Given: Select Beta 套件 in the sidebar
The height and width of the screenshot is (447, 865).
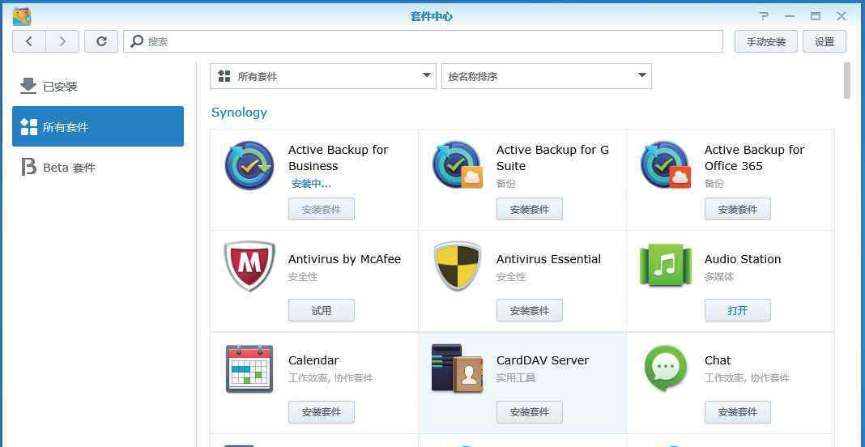Looking at the screenshot, I should tap(98, 167).
